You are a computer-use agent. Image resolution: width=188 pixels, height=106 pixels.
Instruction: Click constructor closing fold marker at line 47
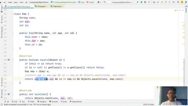click(x=13, y=48)
